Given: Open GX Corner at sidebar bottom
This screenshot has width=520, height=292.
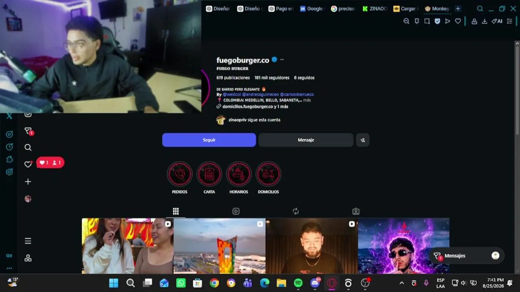Looking at the screenshot, I should [9, 255].
